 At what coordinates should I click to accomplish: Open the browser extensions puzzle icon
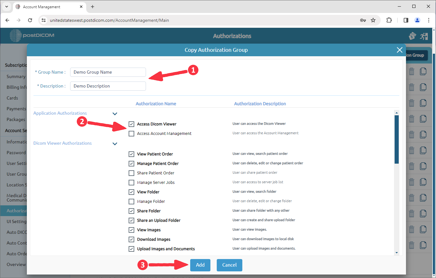[389, 20]
